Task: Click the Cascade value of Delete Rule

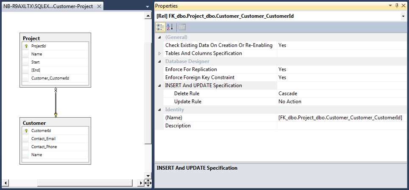Action: coord(288,94)
